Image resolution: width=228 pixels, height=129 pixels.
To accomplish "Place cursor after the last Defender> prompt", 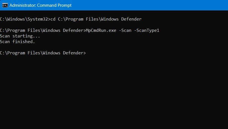I will pyautogui.click(x=87, y=53).
